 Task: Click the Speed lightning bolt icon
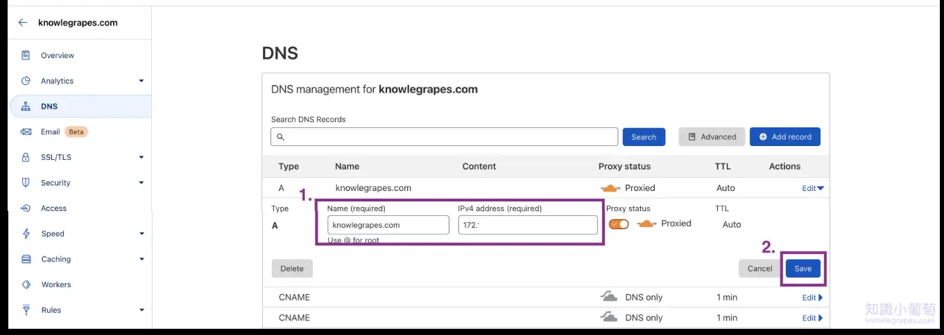coord(26,234)
